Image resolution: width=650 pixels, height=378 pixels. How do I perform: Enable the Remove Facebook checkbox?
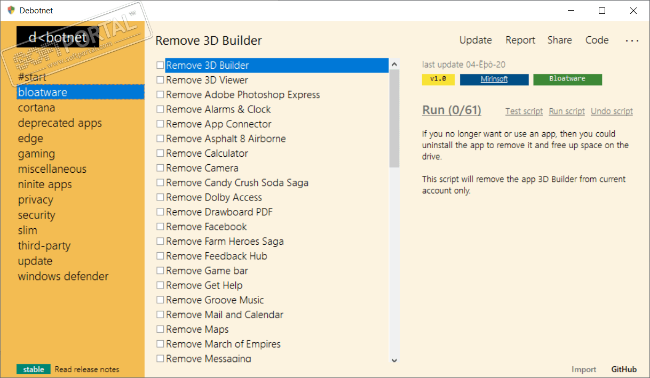point(160,227)
